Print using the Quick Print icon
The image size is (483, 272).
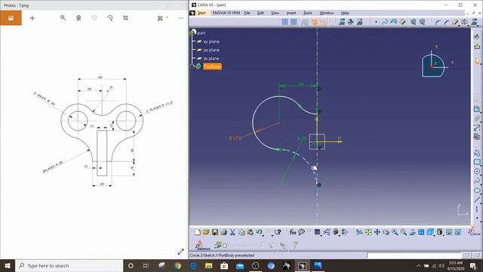(x=224, y=232)
